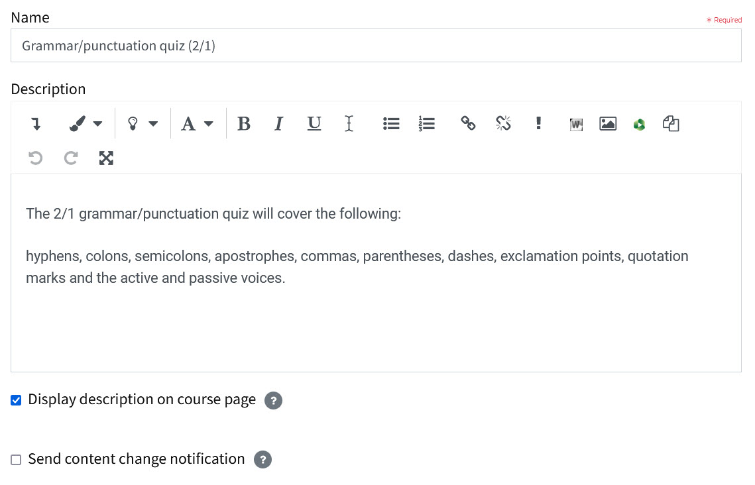
Task: Toggle bold formatting
Action: pos(244,124)
